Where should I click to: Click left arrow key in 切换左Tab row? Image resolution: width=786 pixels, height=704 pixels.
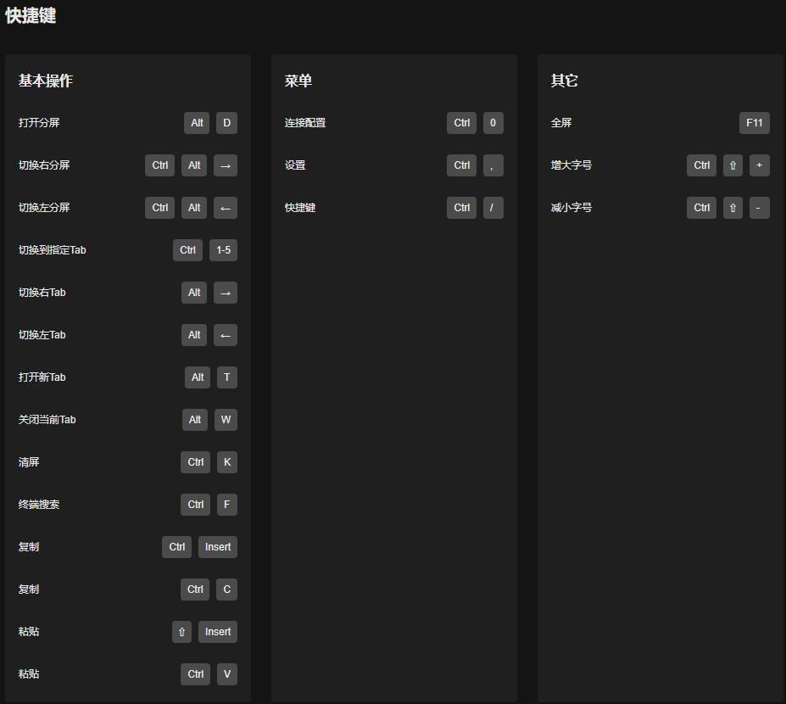225,335
